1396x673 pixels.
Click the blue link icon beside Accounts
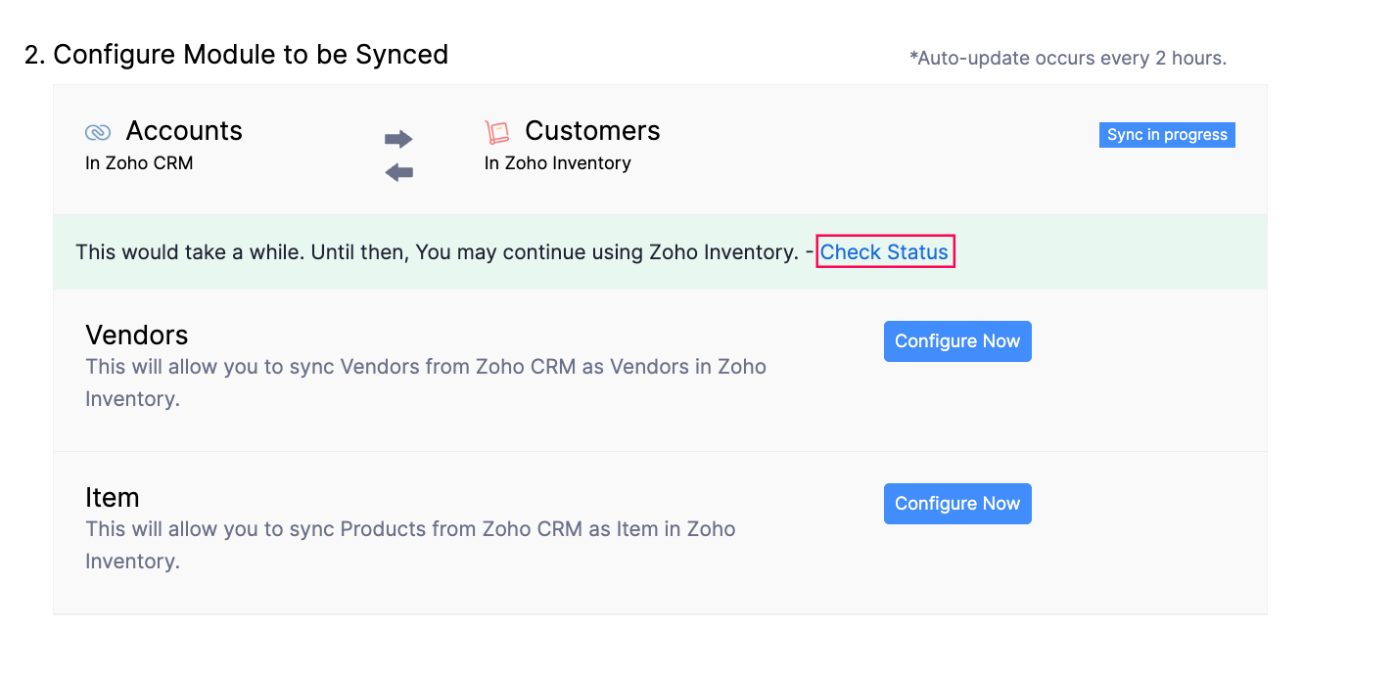tap(98, 131)
